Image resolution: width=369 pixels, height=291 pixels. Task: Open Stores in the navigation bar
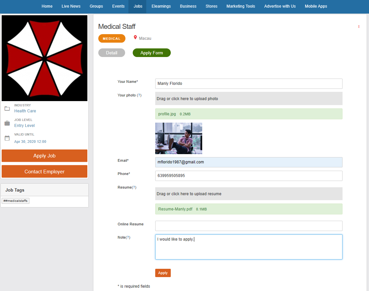click(211, 6)
